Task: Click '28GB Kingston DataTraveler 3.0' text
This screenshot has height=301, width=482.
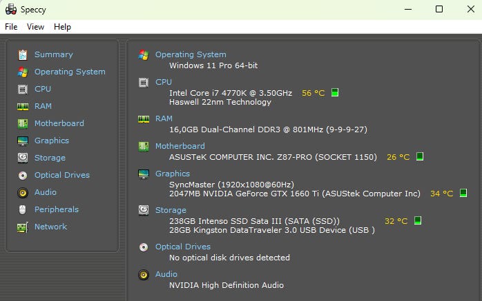Action: [233, 230]
